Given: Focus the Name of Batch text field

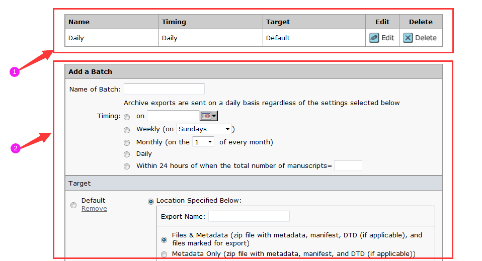Looking at the screenshot, I should coord(164,90).
